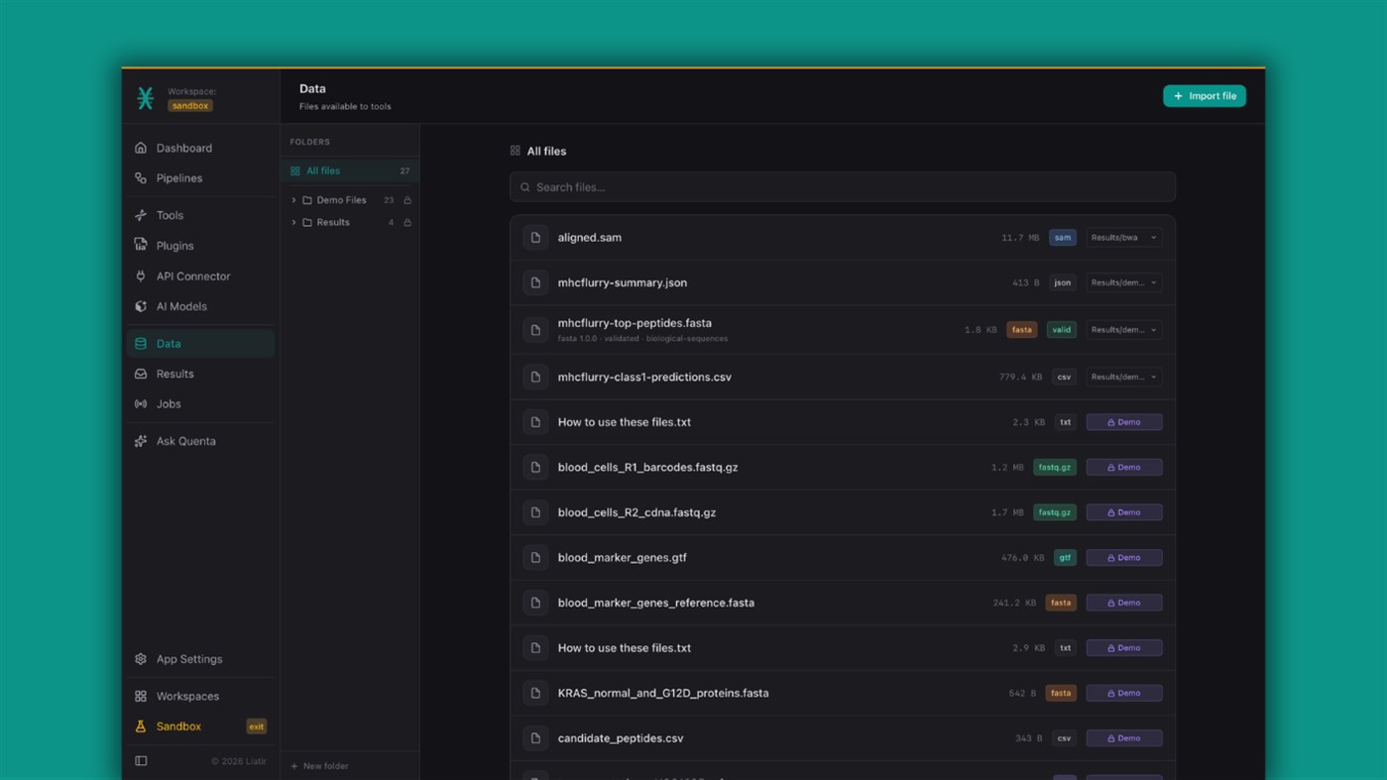
Task: Click the Dashboard home icon in sidebar
Action: (x=141, y=148)
